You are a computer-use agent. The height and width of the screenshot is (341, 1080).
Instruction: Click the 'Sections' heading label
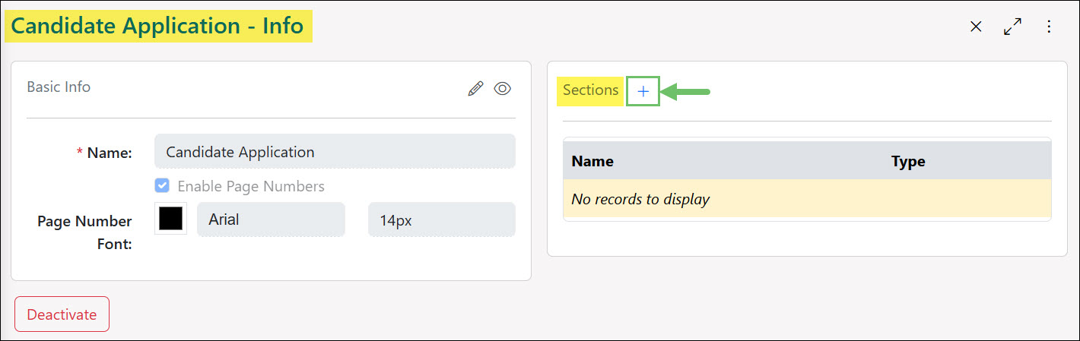591,90
